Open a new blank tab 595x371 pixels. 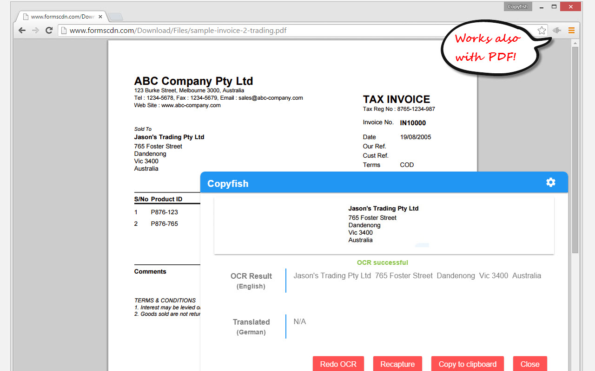coord(115,17)
